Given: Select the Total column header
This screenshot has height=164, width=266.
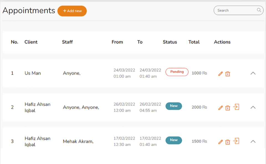Looking at the screenshot, I should tap(194, 42).
